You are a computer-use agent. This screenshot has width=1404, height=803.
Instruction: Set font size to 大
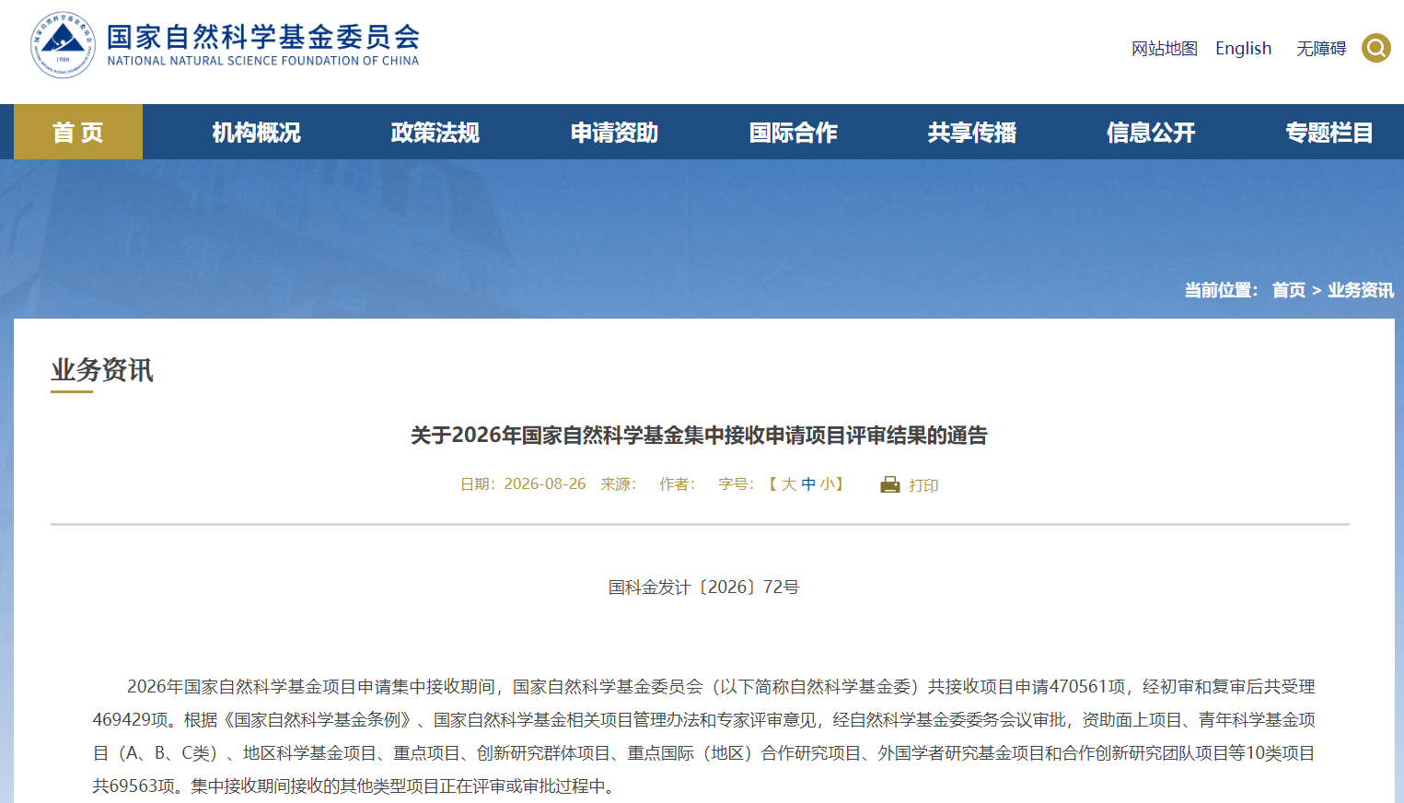point(789,484)
